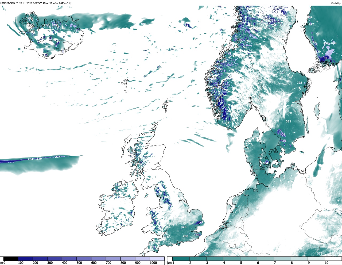Click the 108 value over Kent
This screenshot has width=342, height=265.
pyautogui.click(x=197, y=235)
